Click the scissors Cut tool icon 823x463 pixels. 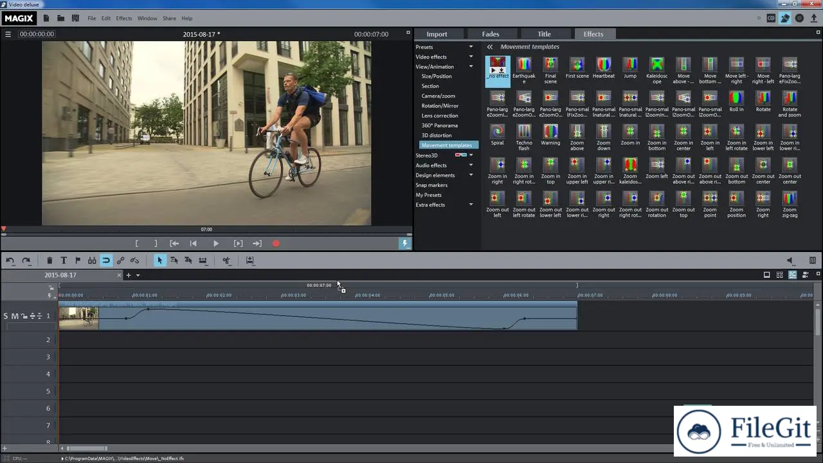pyautogui.click(x=226, y=260)
